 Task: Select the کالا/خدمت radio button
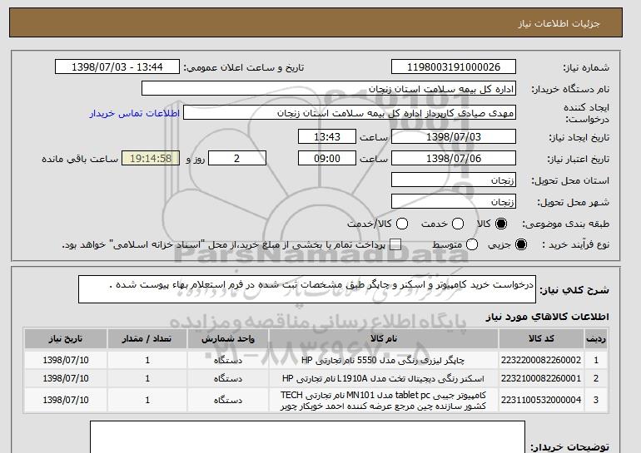click(402, 224)
